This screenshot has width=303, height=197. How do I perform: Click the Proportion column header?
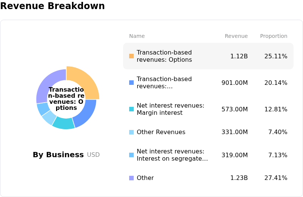tap(273, 36)
